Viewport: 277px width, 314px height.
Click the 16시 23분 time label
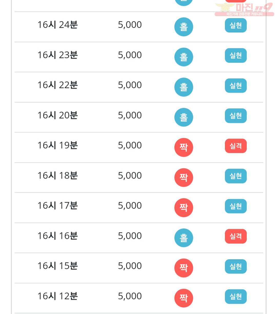(x=58, y=55)
